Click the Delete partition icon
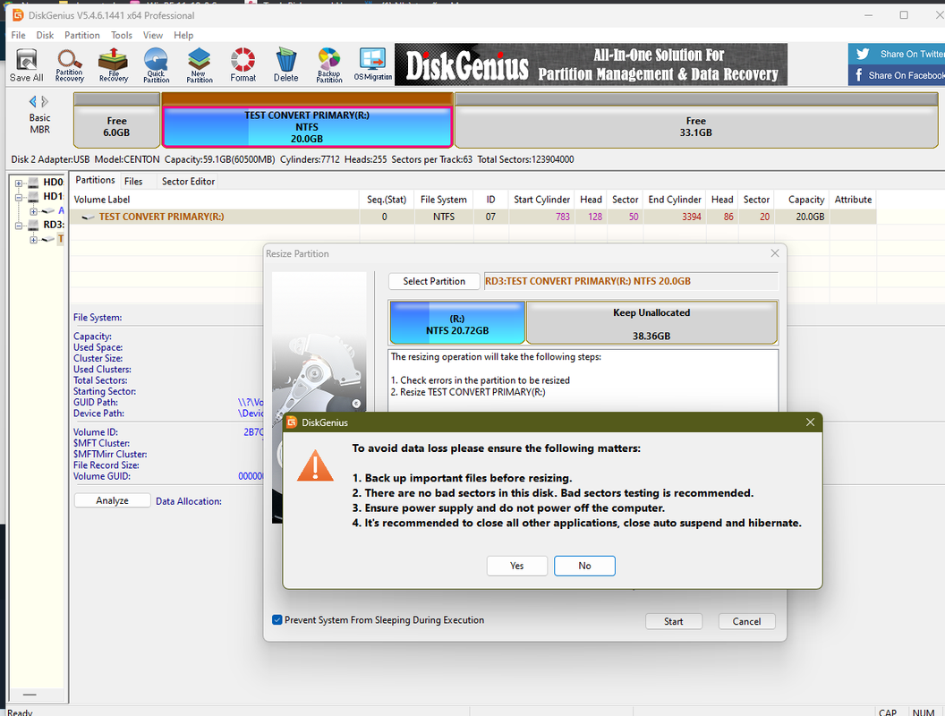The image size is (945, 716). click(285, 65)
